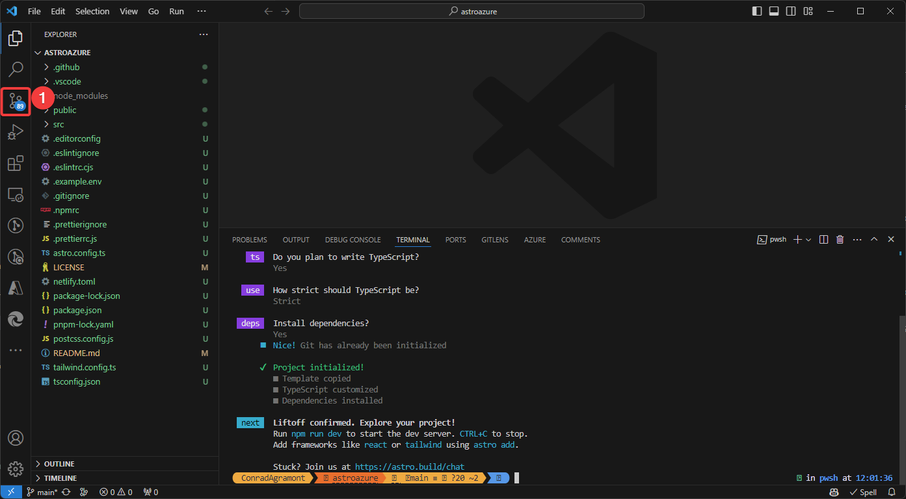Kill the terminal with the trash icon
This screenshot has width=906, height=499.
click(840, 239)
